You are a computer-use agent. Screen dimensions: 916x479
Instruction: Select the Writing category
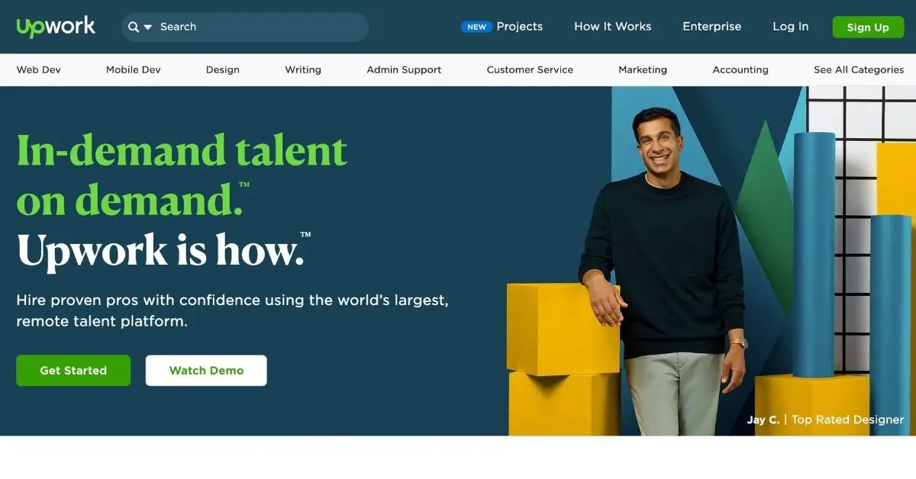tap(303, 69)
